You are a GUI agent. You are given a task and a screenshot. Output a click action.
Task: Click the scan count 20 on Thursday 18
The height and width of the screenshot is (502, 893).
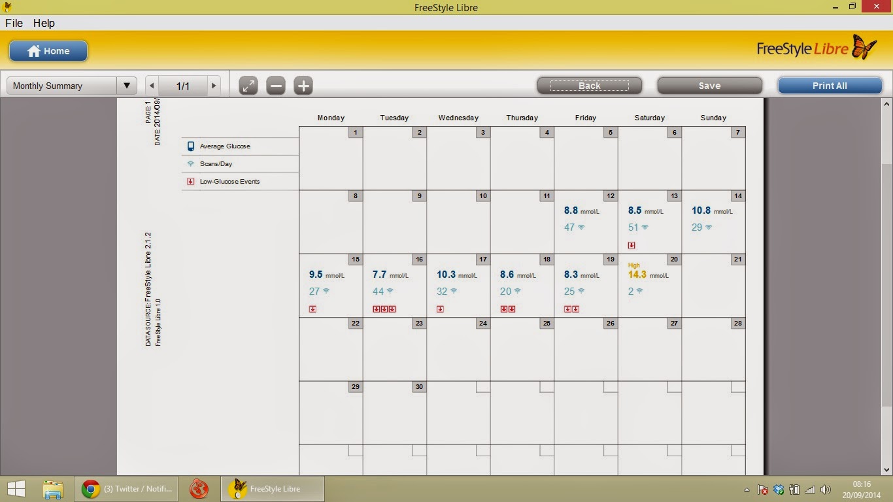[505, 292]
